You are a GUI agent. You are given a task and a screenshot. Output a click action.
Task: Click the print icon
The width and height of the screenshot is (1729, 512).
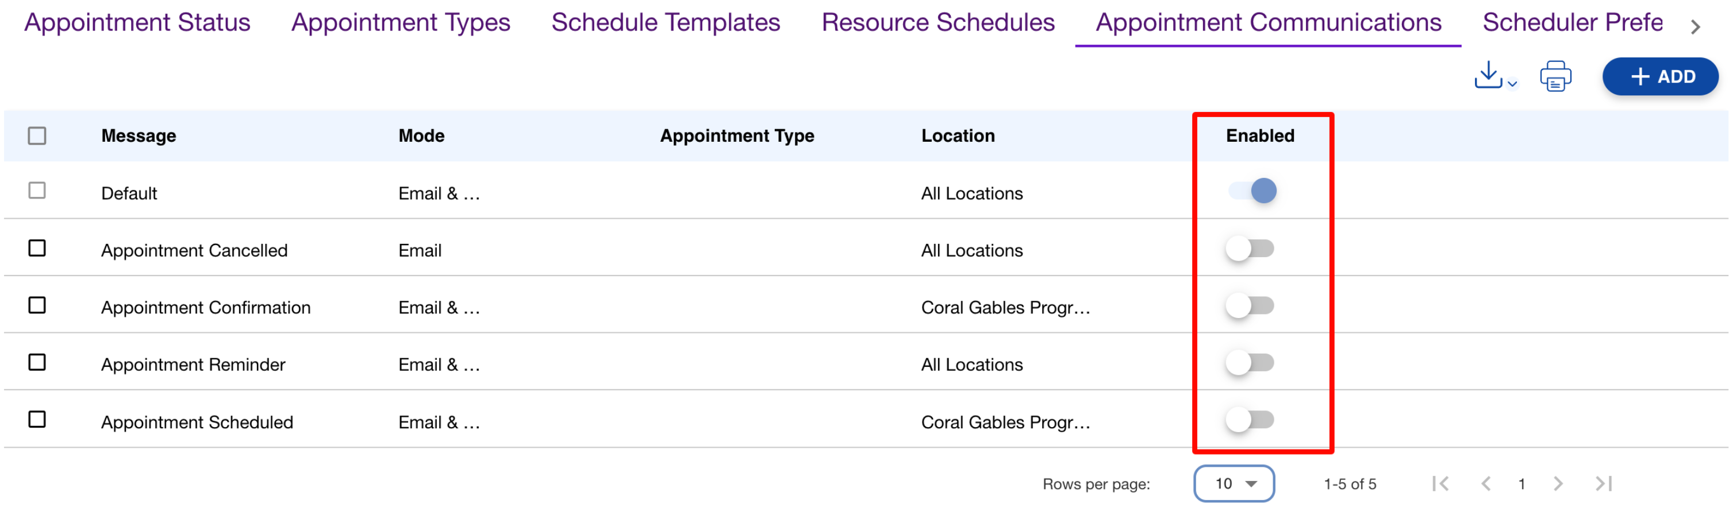pos(1555,76)
